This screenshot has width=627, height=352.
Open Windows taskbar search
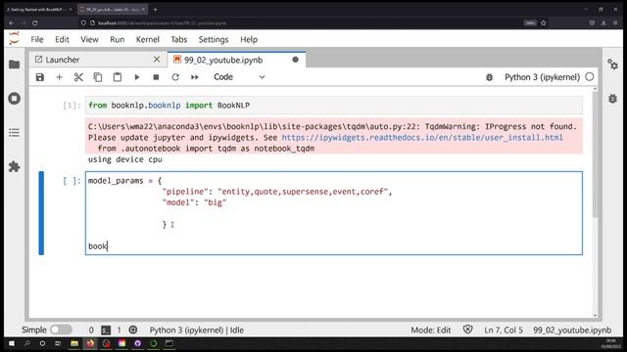point(26,343)
